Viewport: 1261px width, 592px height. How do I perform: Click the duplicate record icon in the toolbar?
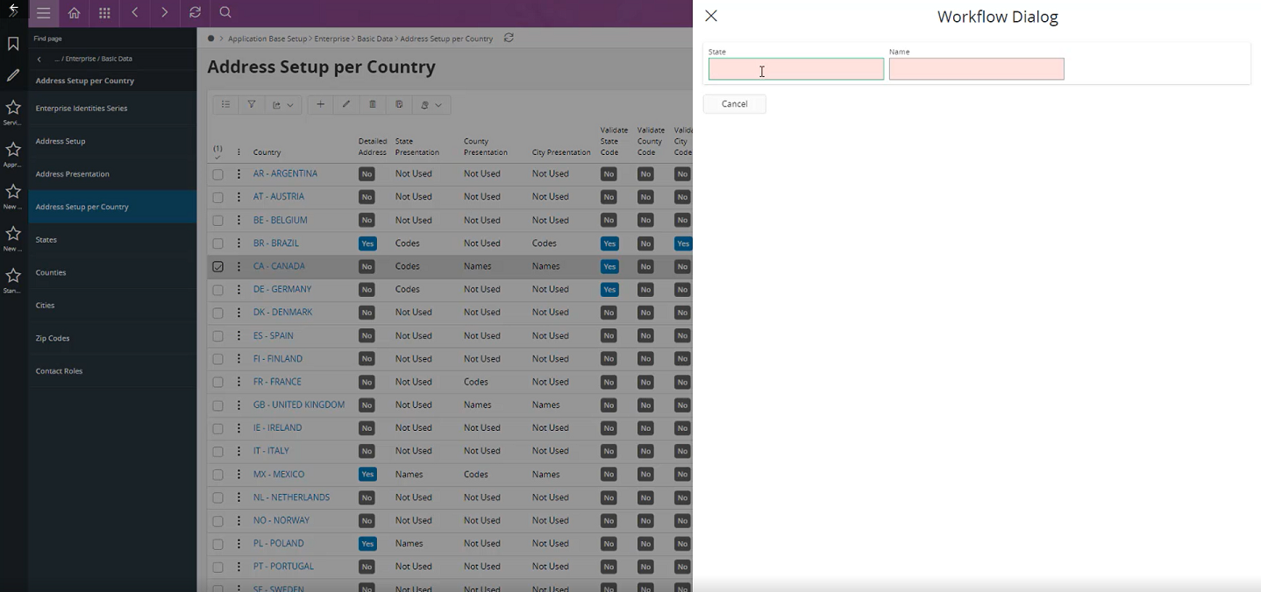coord(399,104)
